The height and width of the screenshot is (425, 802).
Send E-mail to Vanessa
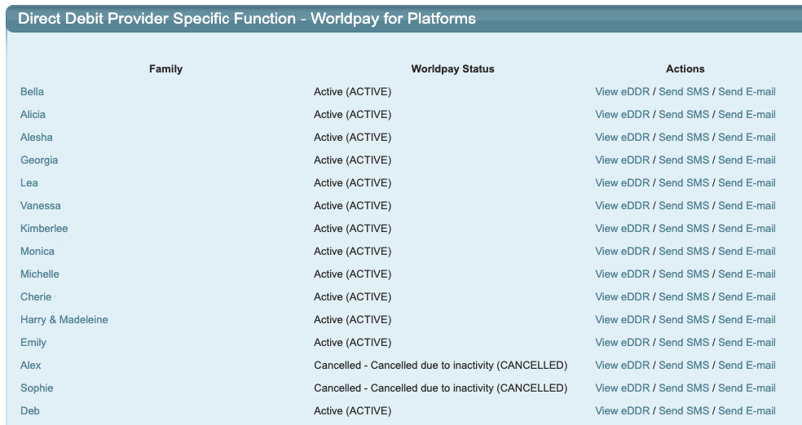[x=747, y=206]
